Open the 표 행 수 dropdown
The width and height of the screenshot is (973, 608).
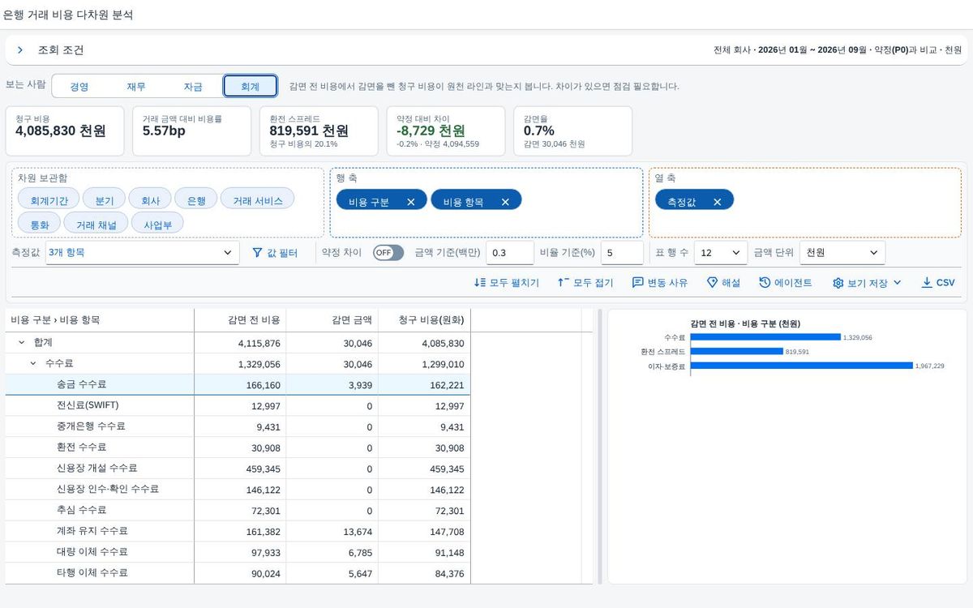point(721,253)
